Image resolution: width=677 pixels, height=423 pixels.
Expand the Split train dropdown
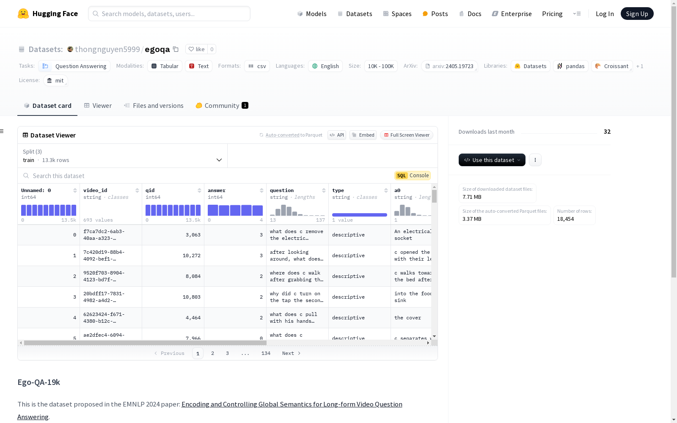coord(123,156)
